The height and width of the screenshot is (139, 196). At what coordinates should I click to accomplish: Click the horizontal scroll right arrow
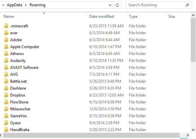pyautogui.click(x=187, y=135)
